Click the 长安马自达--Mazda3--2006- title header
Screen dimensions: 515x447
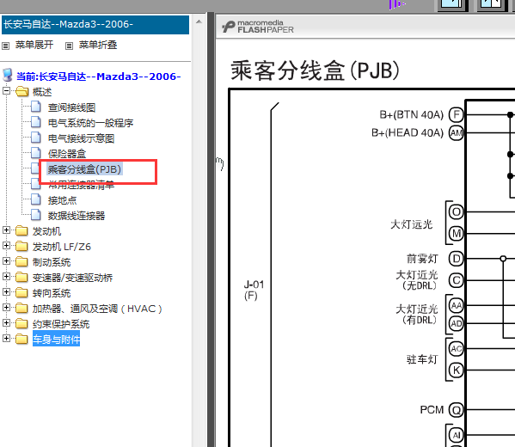click(x=95, y=24)
